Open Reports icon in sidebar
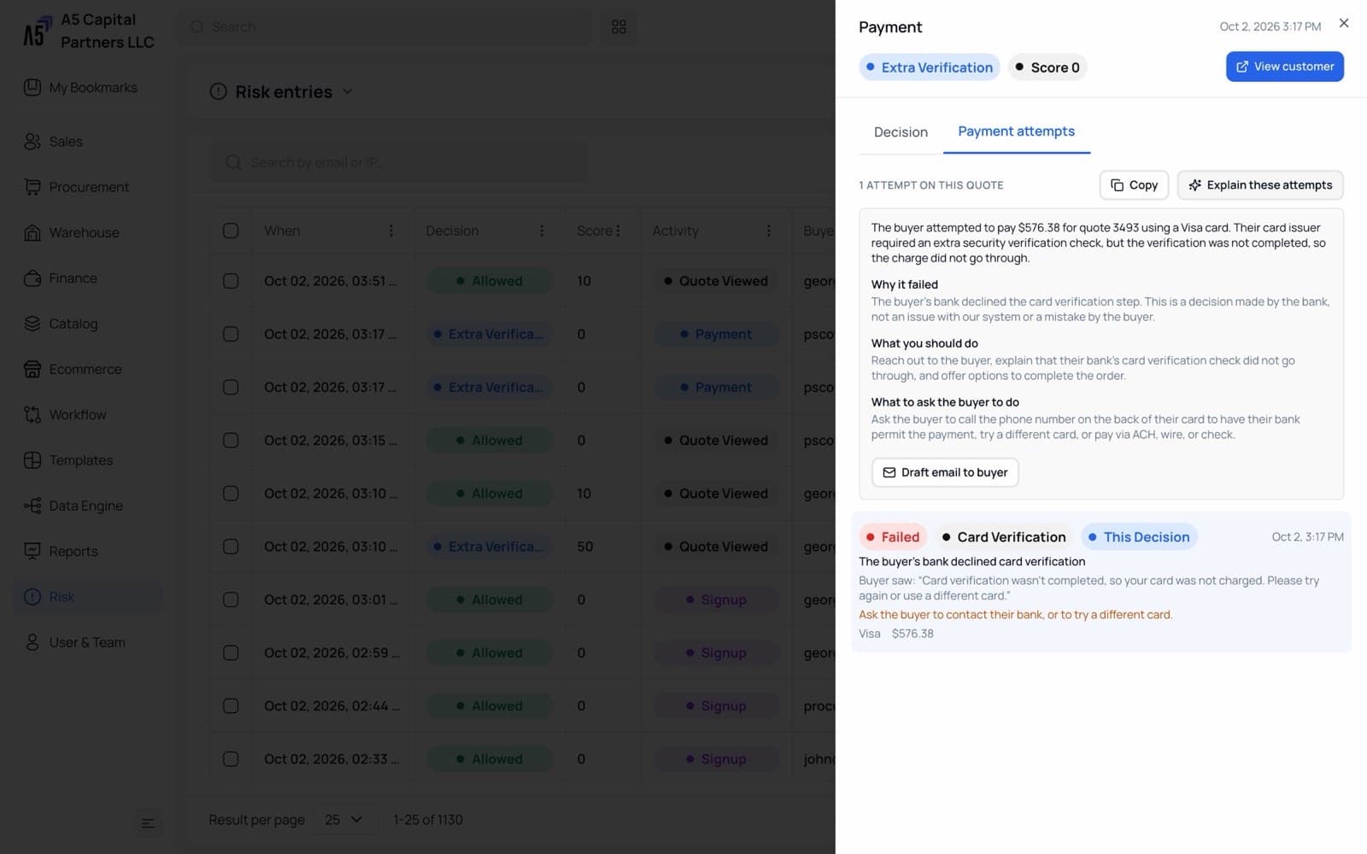 pyautogui.click(x=32, y=552)
